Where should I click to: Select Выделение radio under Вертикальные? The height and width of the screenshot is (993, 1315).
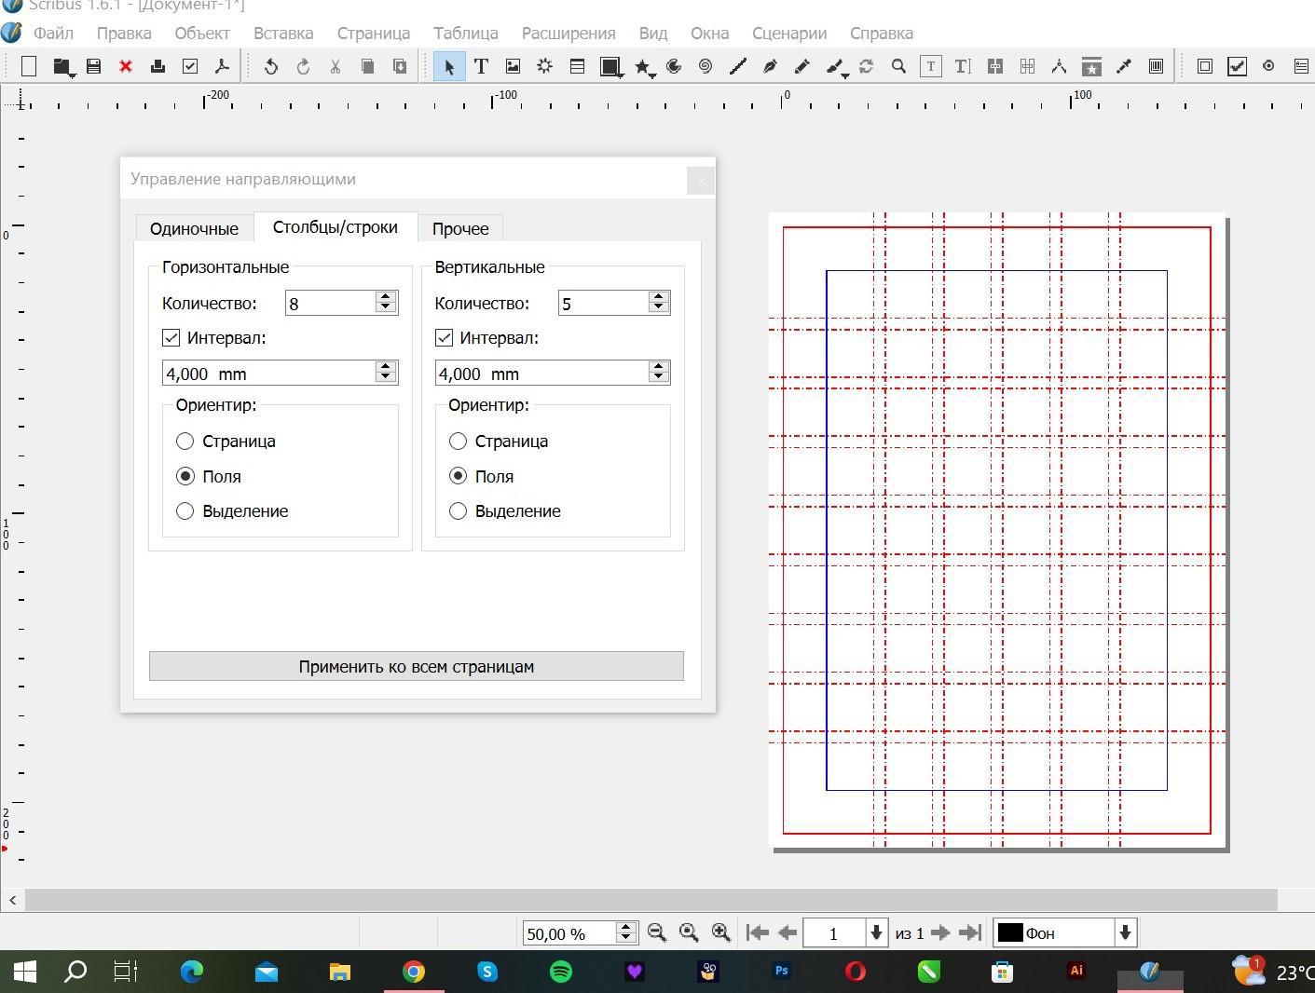coord(458,511)
